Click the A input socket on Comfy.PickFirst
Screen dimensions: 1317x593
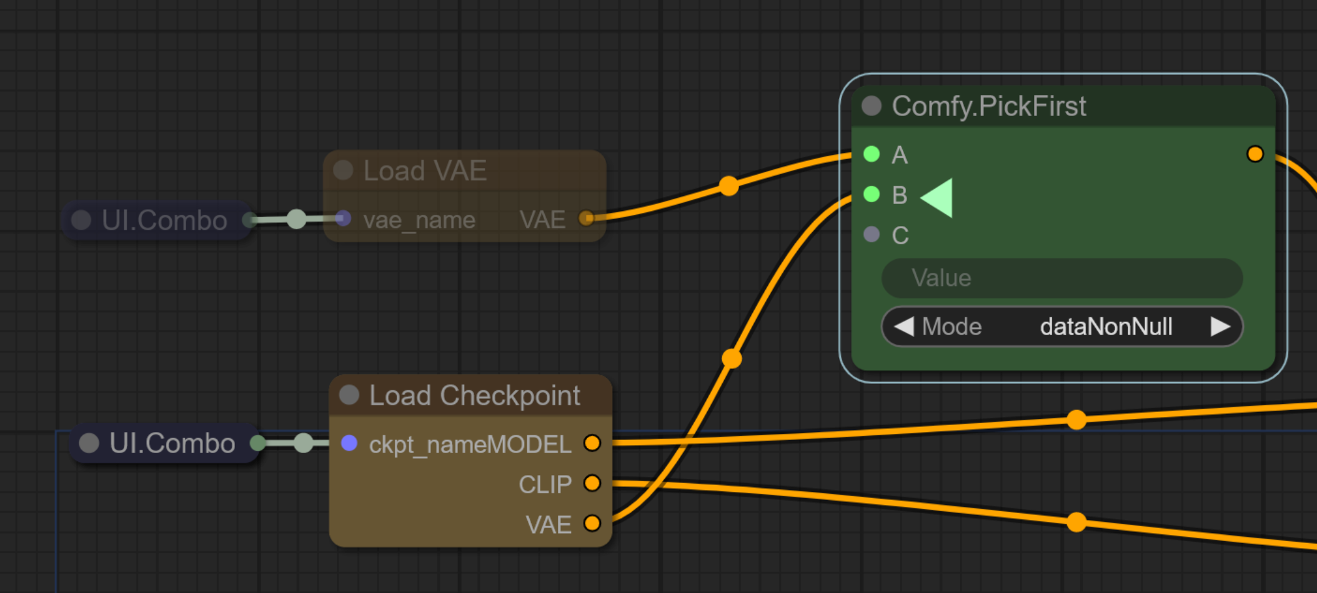(x=872, y=155)
